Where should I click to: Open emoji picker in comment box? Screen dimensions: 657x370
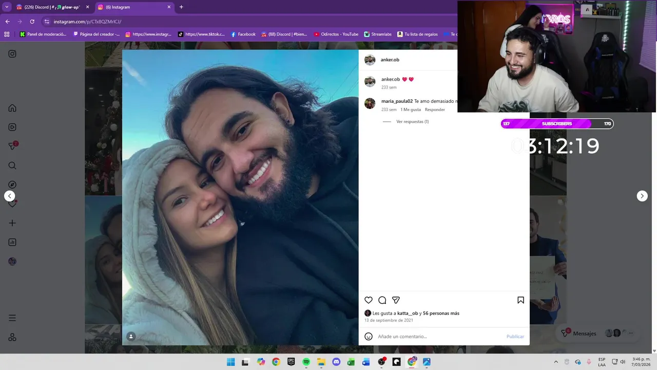(369, 337)
